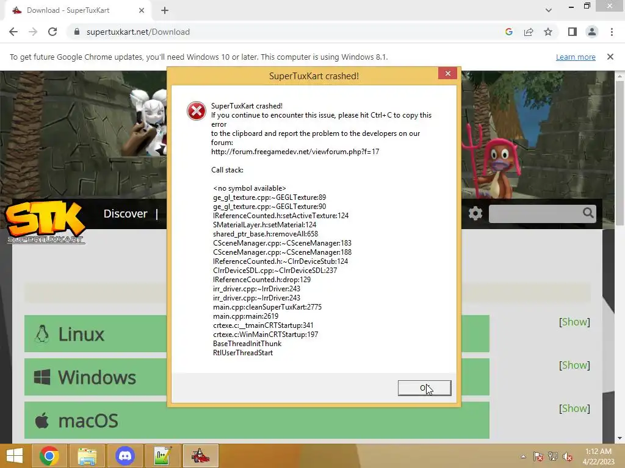This screenshot has height=468, width=625.
Task: Click 'BaseThreadInitThunk' stack line
Action: [247, 344]
